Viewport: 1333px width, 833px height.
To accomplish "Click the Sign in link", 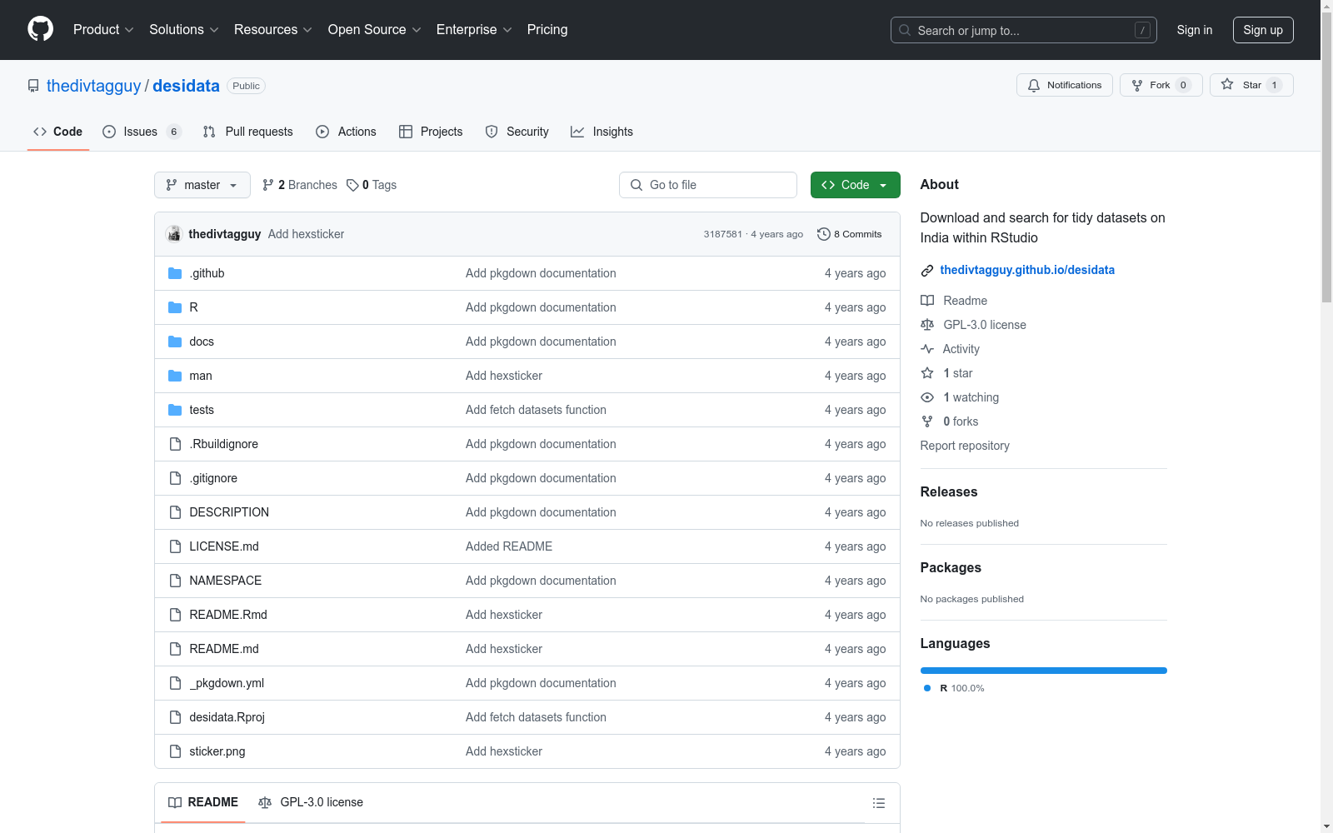I will pyautogui.click(x=1195, y=30).
